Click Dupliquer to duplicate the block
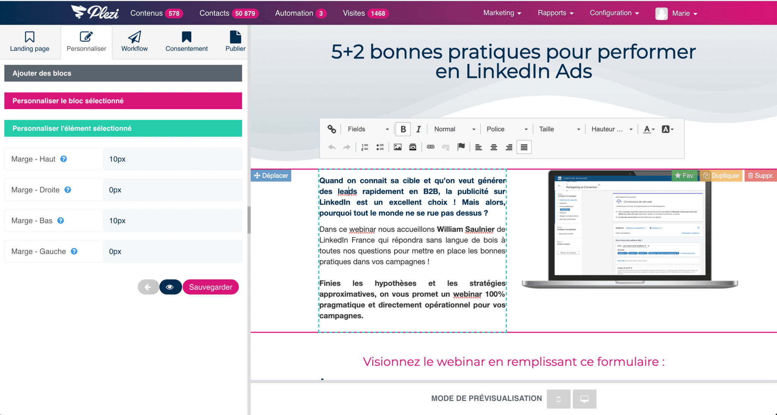The image size is (777, 415). click(721, 176)
